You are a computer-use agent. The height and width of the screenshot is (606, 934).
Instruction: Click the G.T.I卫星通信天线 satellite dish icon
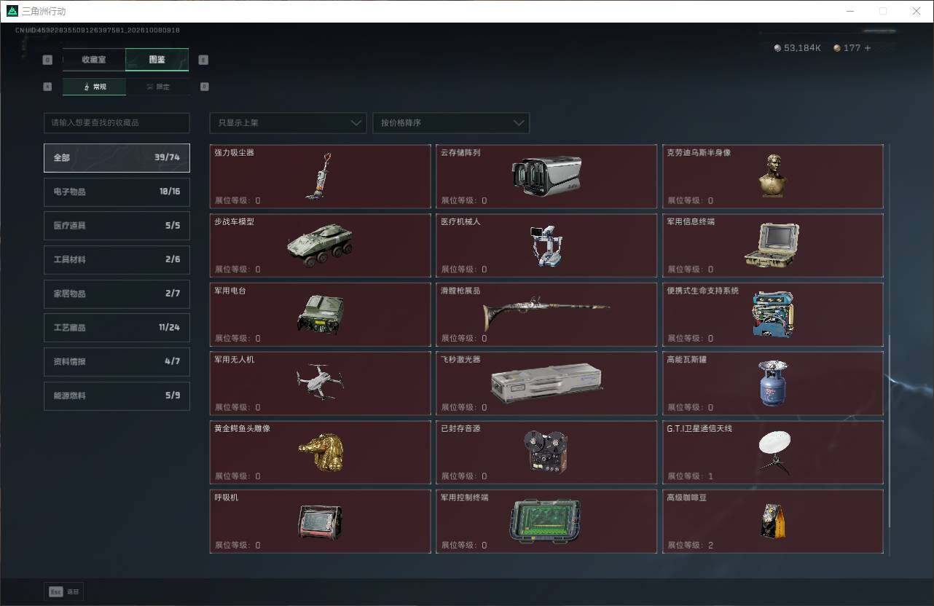tap(774, 452)
